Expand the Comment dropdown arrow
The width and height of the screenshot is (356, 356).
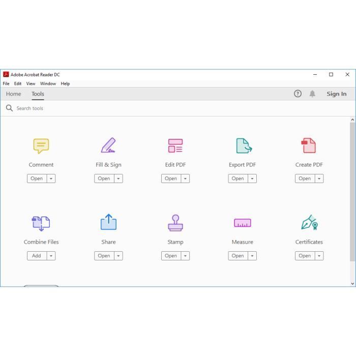click(51, 179)
